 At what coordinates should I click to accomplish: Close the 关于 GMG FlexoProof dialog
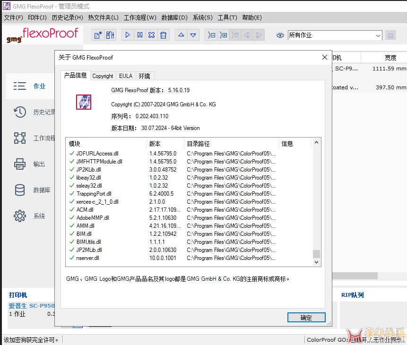point(324,57)
